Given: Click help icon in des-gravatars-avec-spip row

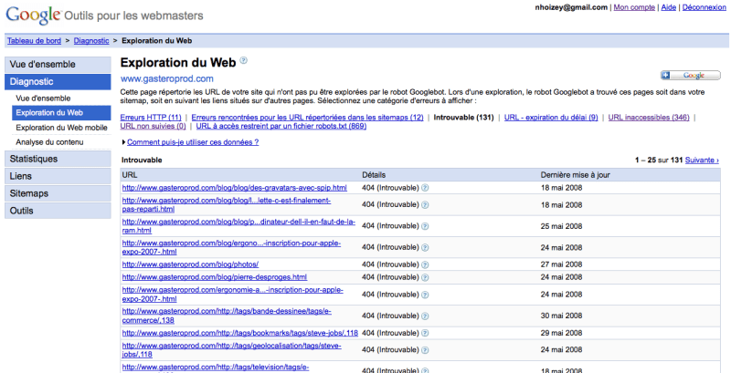Looking at the screenshot, I should click(425, 188).
